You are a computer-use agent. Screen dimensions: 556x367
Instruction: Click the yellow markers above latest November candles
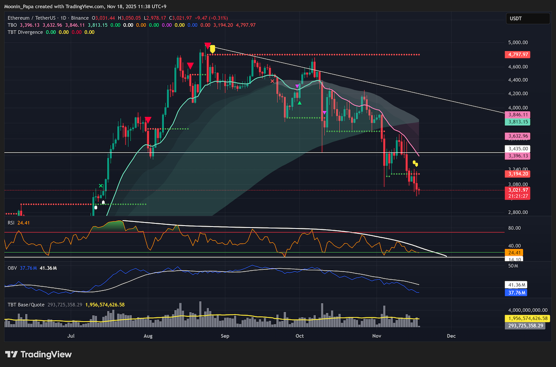(x=415, y=163)
